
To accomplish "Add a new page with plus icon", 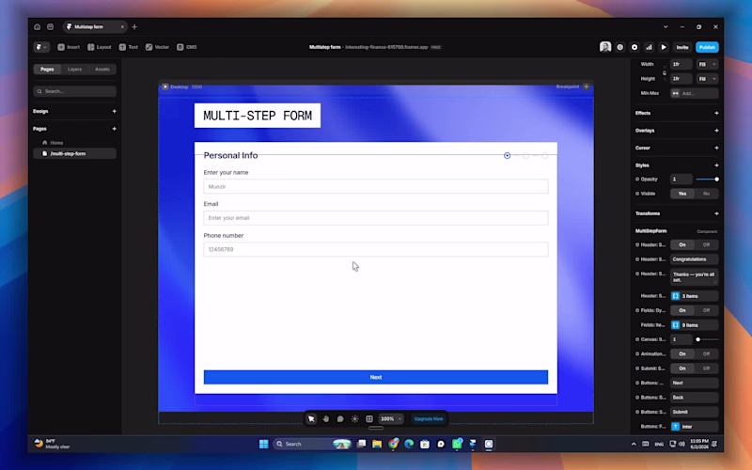I will [x=114, y=129].
